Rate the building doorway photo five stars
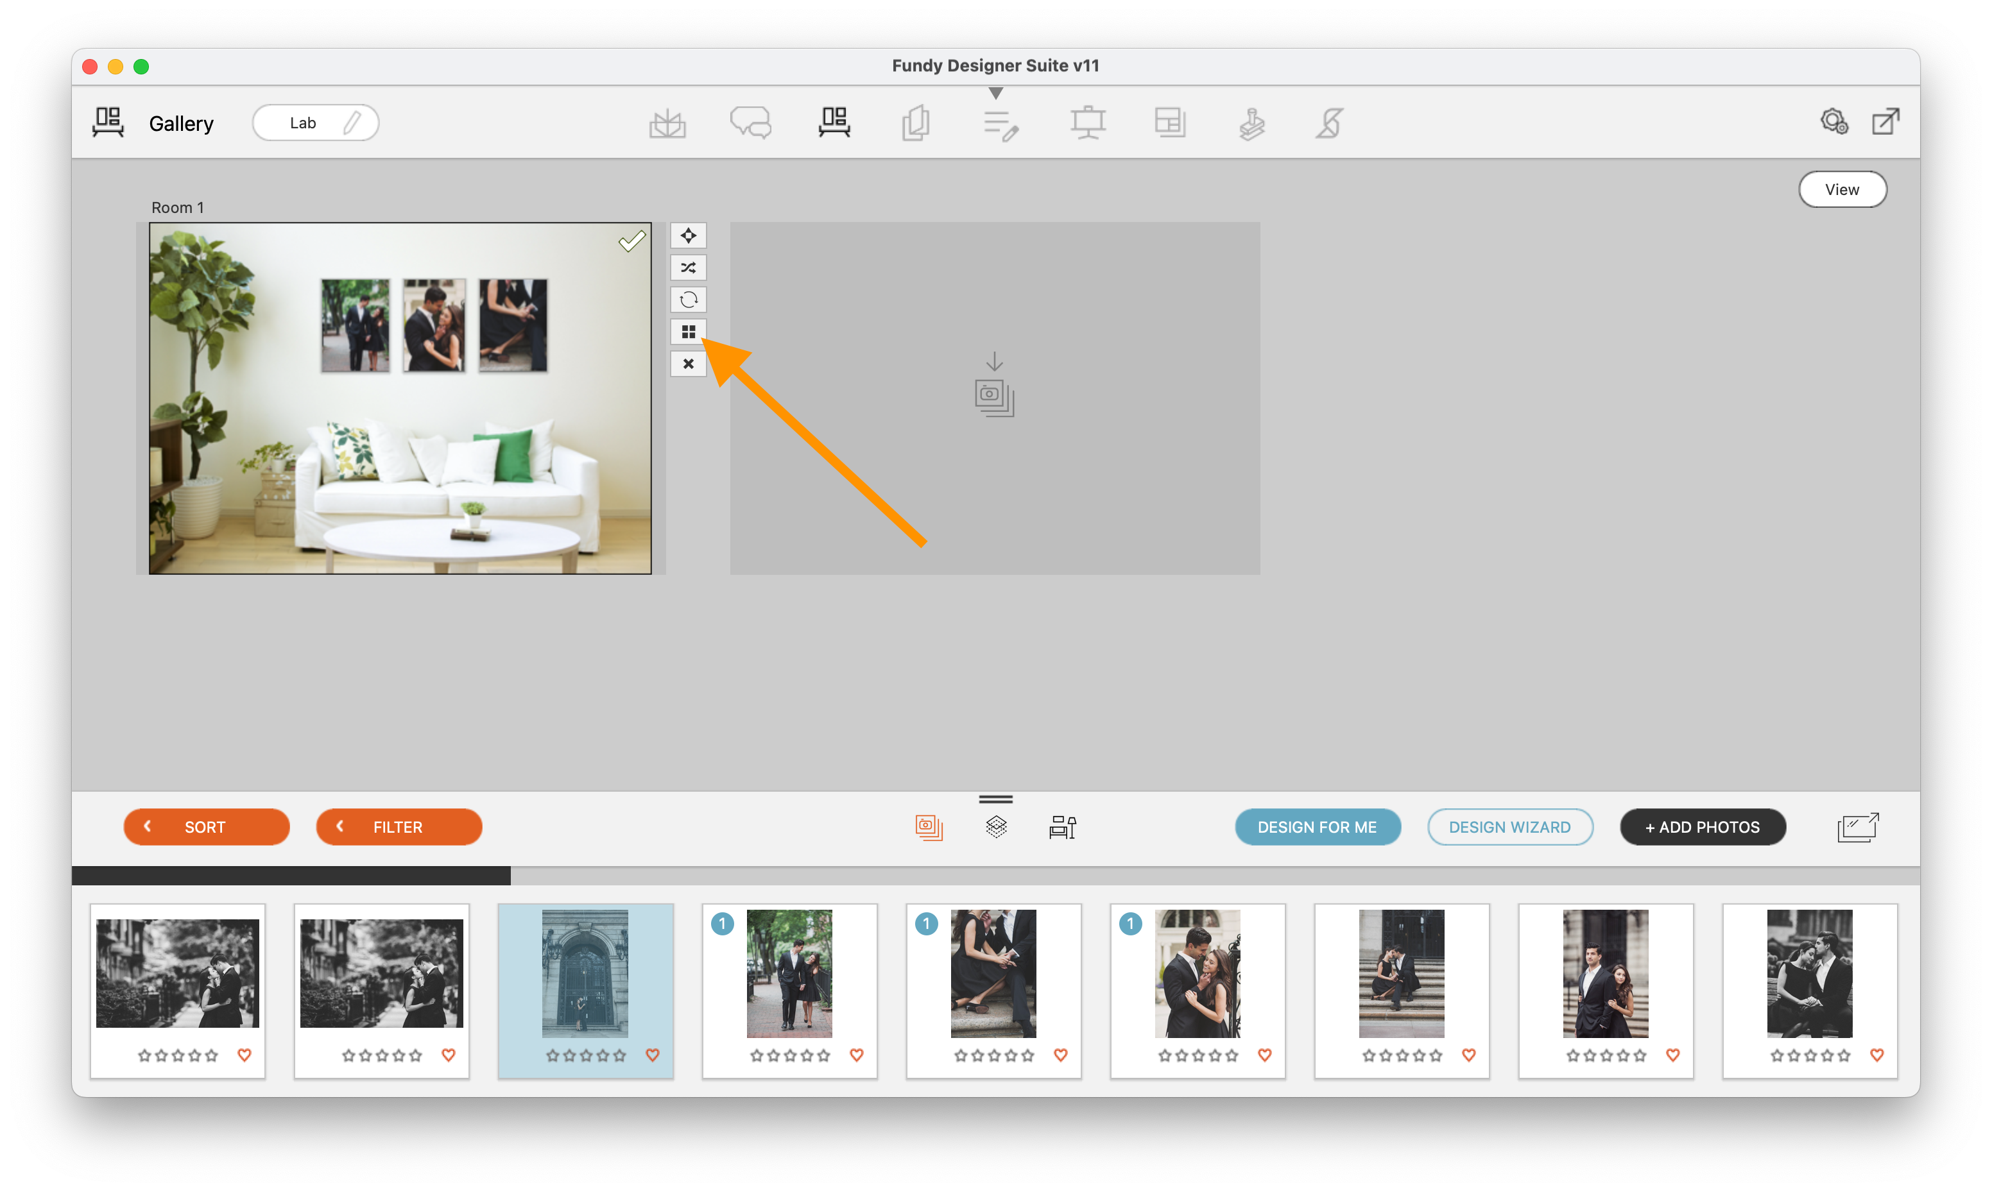This screenshot has height=1192, width=1992. click(x=619, y=1055)
